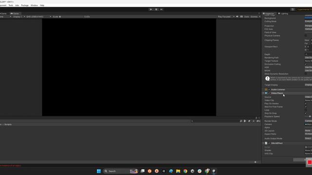
Task: Click the red console error message
Action: coord(10,165)
